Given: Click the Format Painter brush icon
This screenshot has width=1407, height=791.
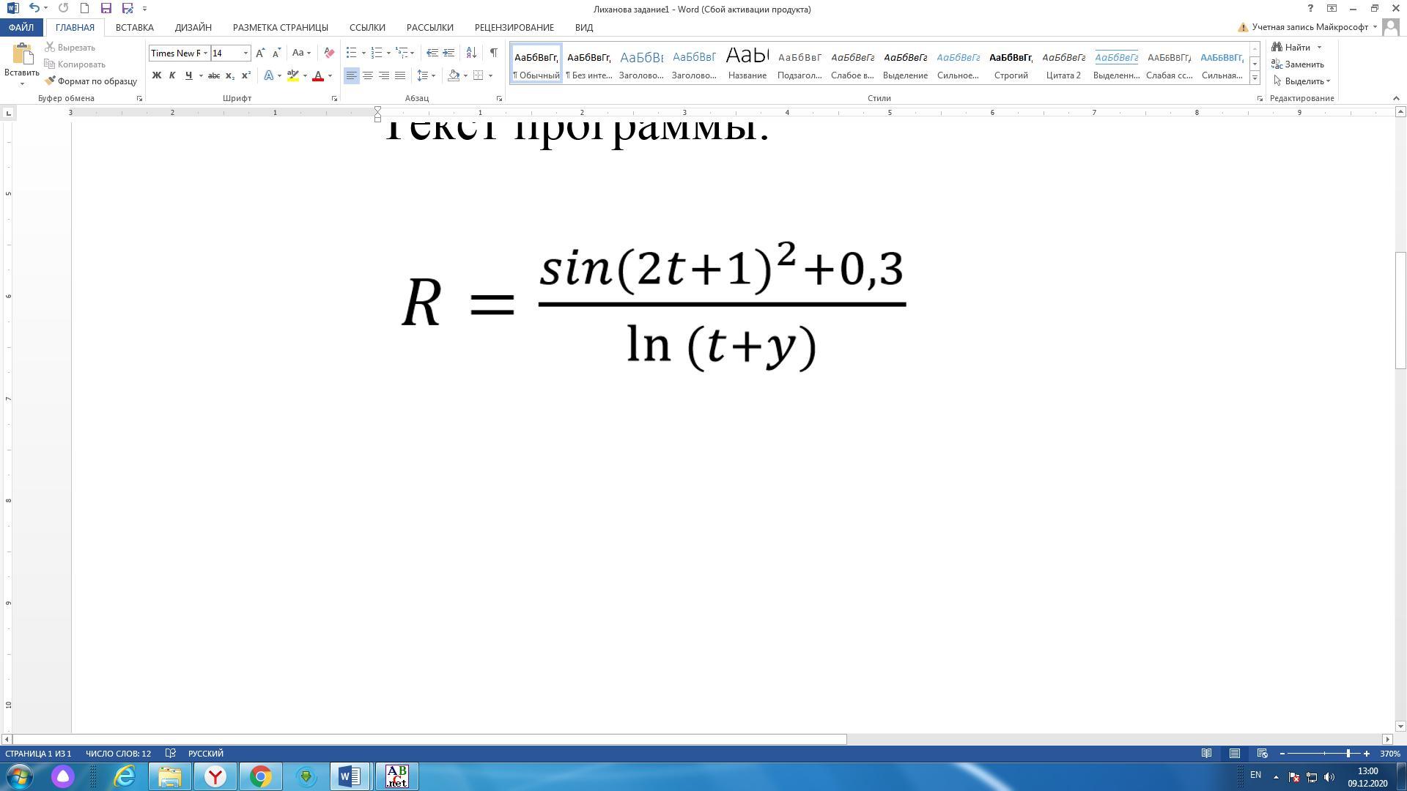Looking at the screenshot, I should coord(51,81).
